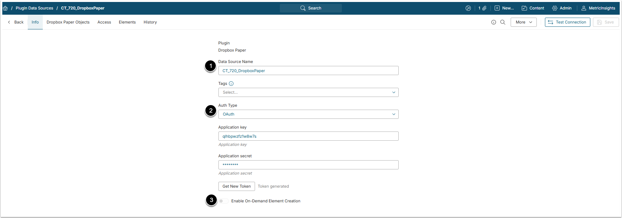Expand the Tags select dropdown
This screenshot has width=622, height=218.
pyautogui.click(x=308, y=92)
